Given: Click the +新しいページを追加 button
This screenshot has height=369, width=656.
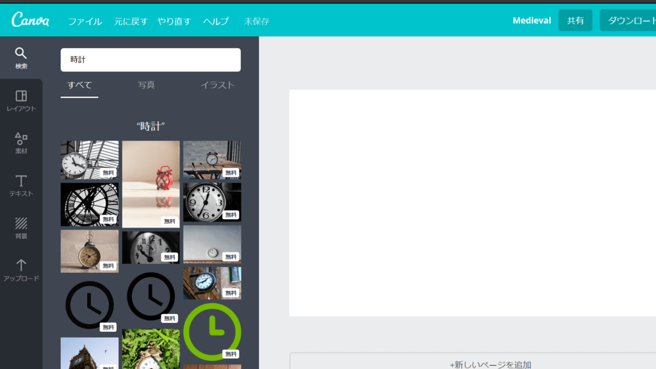Looking at the screenshot, I should (x=490, y=365).
